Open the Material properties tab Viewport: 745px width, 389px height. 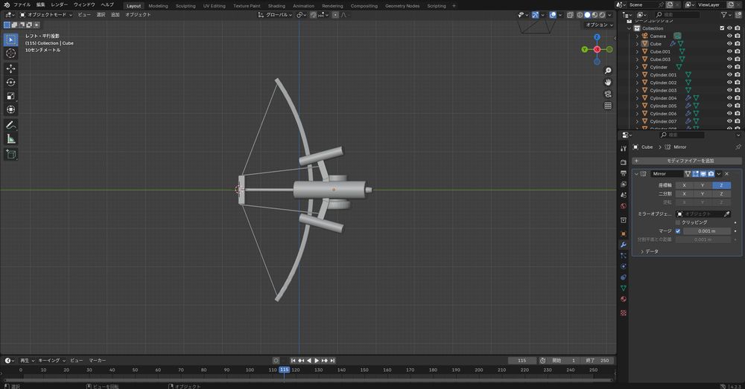(x=624, y=299)
